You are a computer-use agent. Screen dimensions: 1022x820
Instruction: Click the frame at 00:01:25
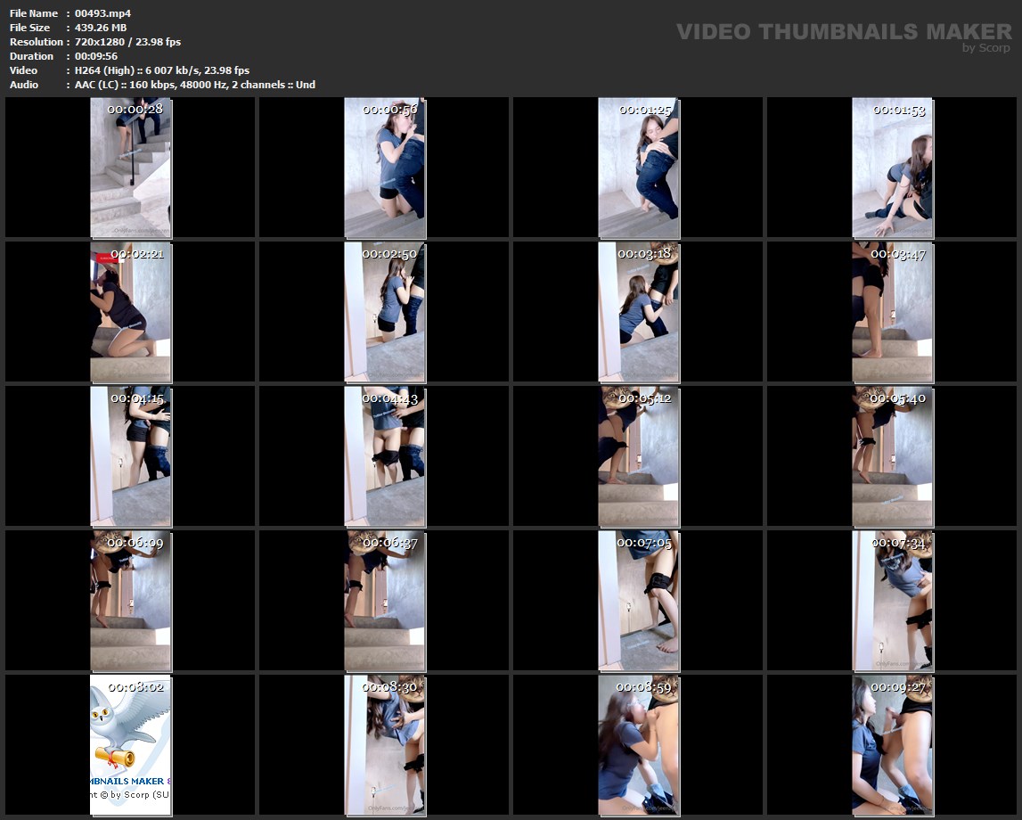coord(638,168)
